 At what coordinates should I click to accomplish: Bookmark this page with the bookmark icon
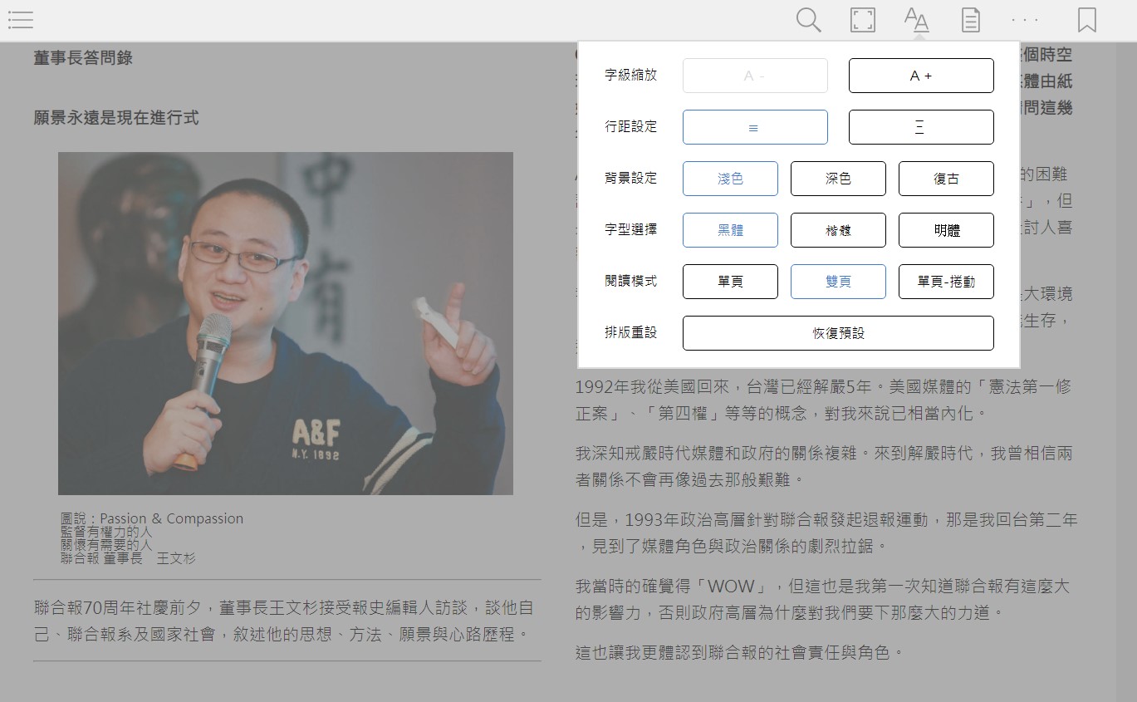pos(1086,20)
